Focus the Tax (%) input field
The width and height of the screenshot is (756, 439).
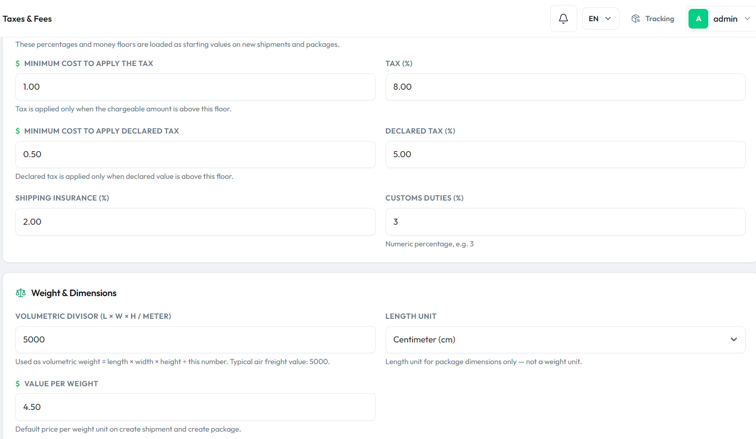click(x=565, y=87)
